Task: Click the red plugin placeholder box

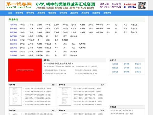Action: [x=25, y=70]
